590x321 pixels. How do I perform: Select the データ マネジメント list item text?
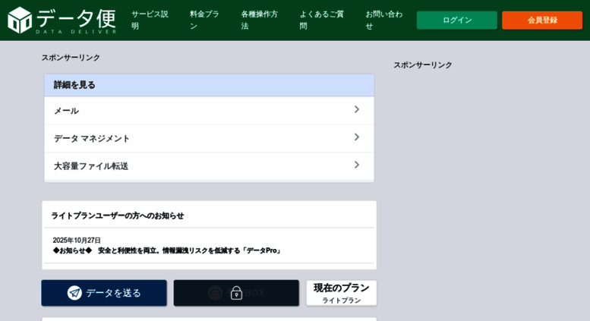[91, 138]
